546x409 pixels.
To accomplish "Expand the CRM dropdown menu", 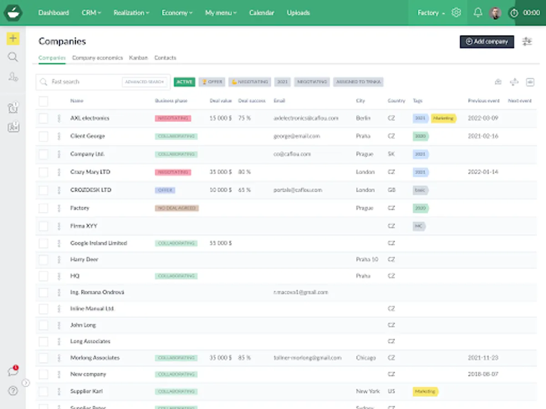I will 91,13.
